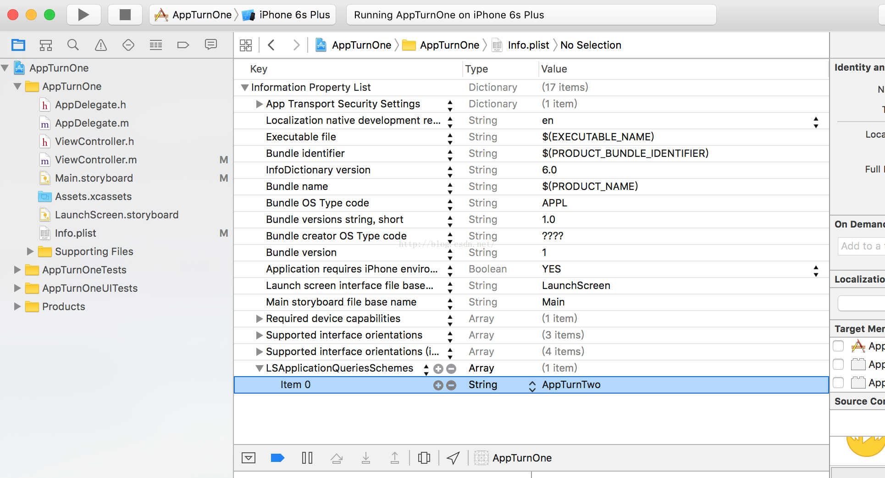Open value popup for localization 'en'
The height and width of the screenshot is (478, 885).
click(816, 122)
